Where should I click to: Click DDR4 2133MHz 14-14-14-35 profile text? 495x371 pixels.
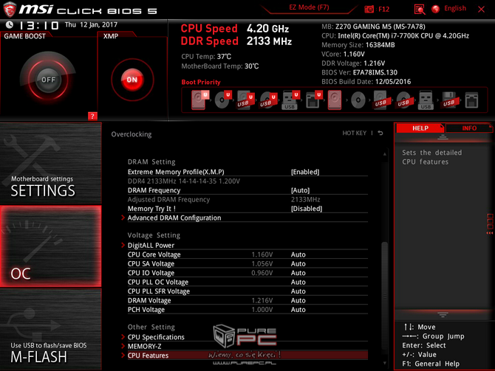click(184, 181)
